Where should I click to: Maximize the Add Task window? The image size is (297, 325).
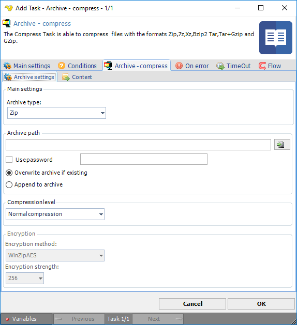pyautogui.click(x=261, y=8)
